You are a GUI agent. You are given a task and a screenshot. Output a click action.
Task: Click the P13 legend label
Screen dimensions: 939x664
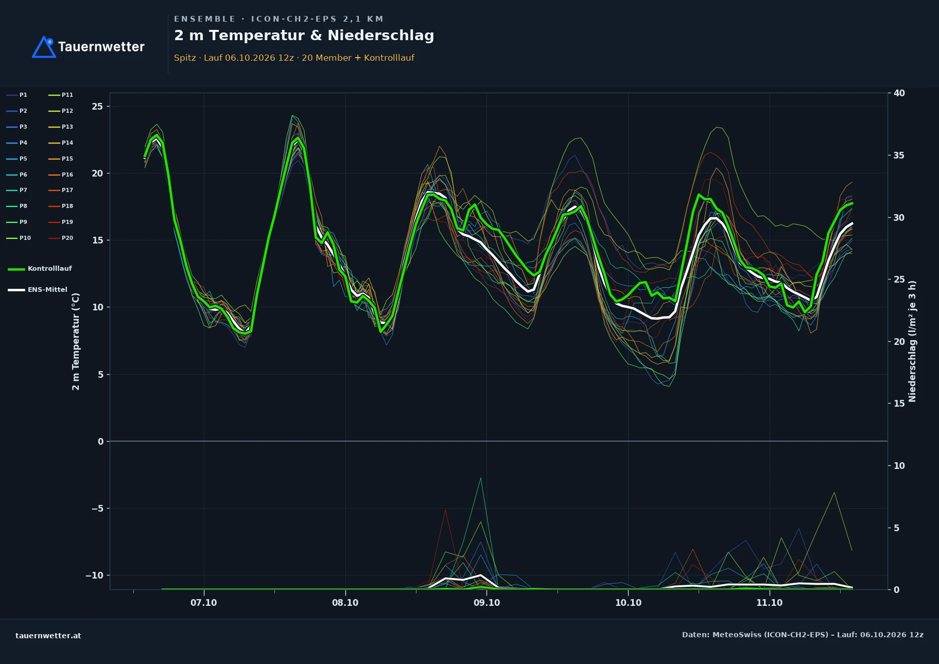point(67,127)
